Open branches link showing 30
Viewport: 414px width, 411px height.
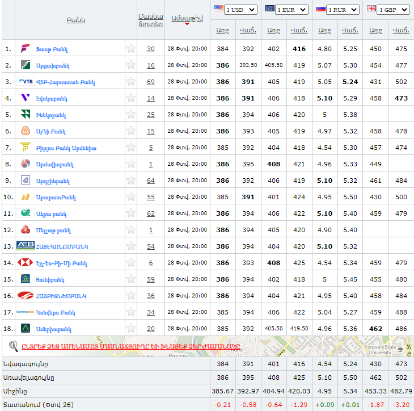[151, 49]
